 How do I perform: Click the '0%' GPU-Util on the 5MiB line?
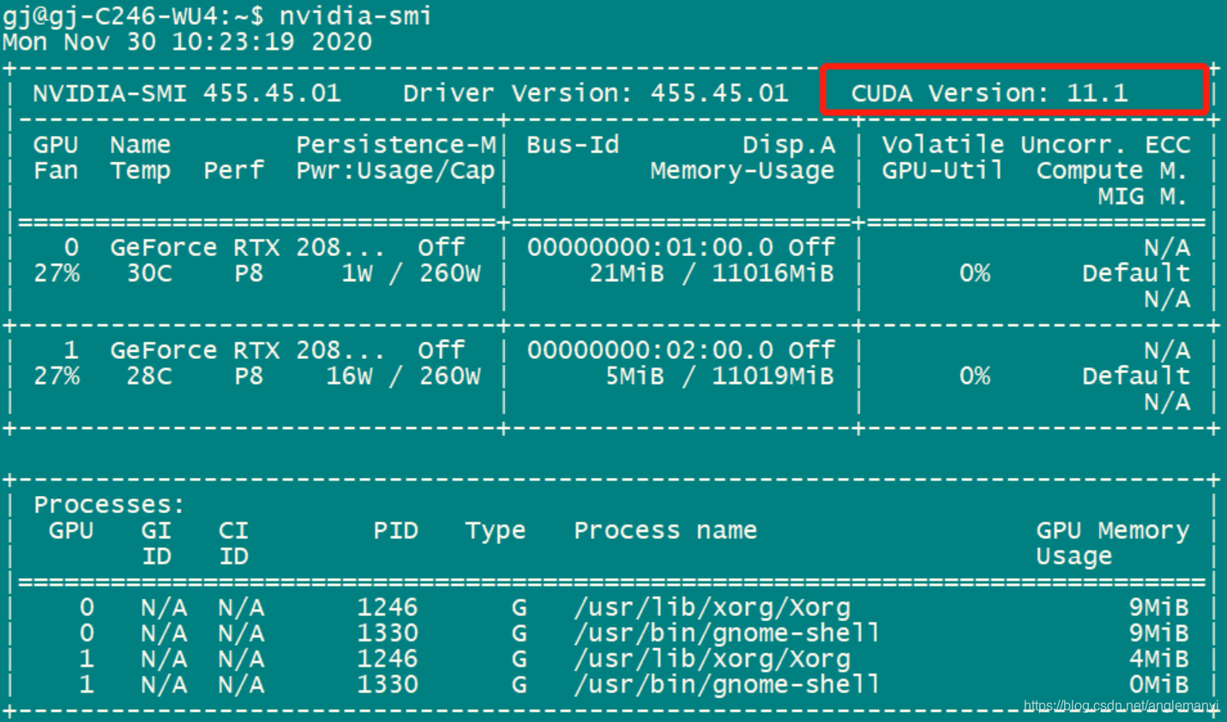click(x=974, y=375)
